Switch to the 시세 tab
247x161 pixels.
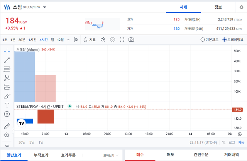(x=183, y=7)
